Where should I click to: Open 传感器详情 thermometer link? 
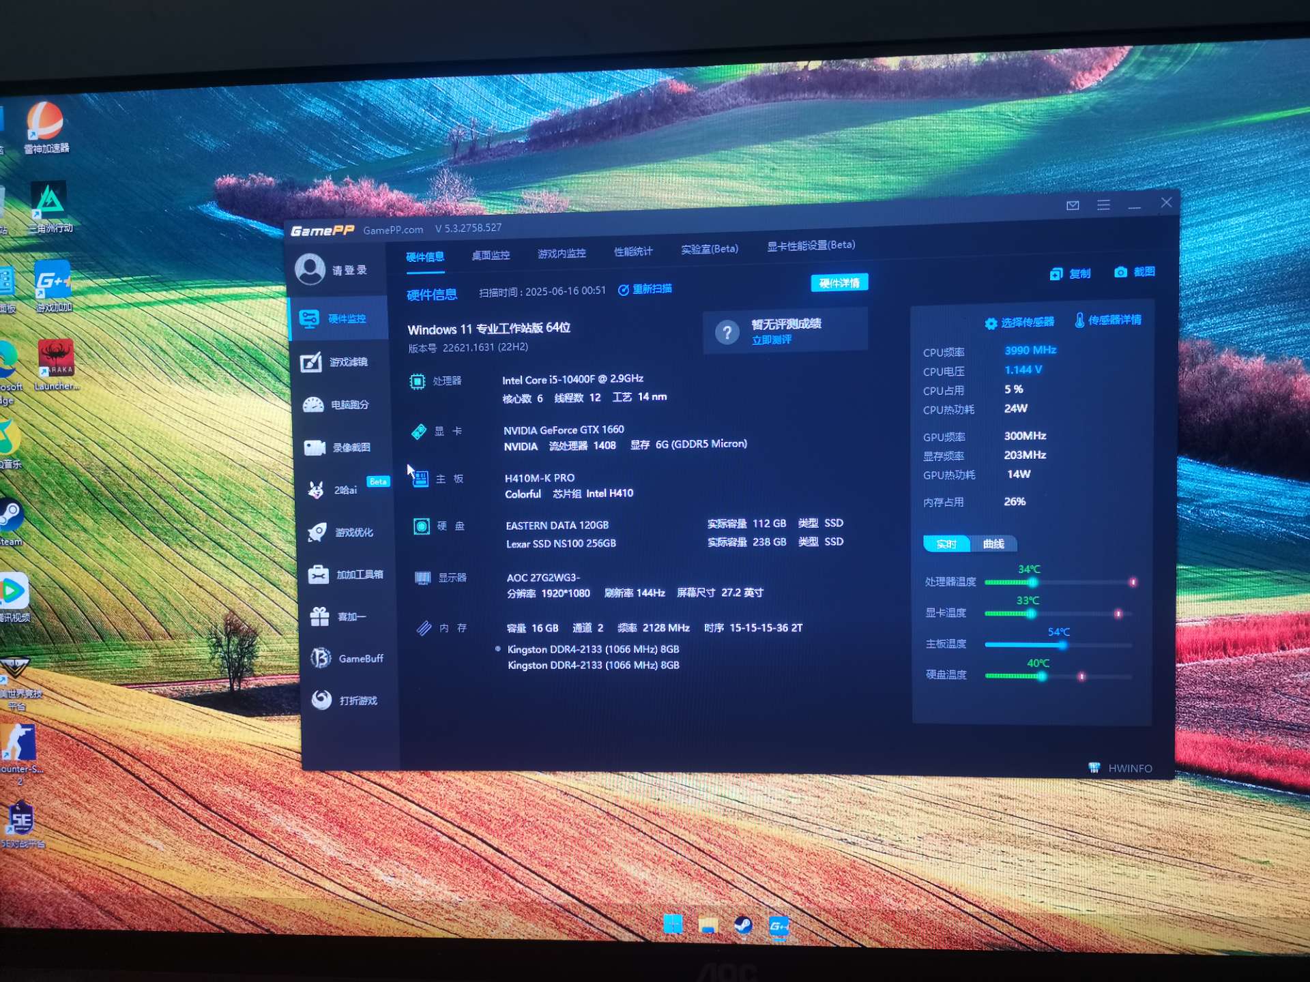(1108, 320)
